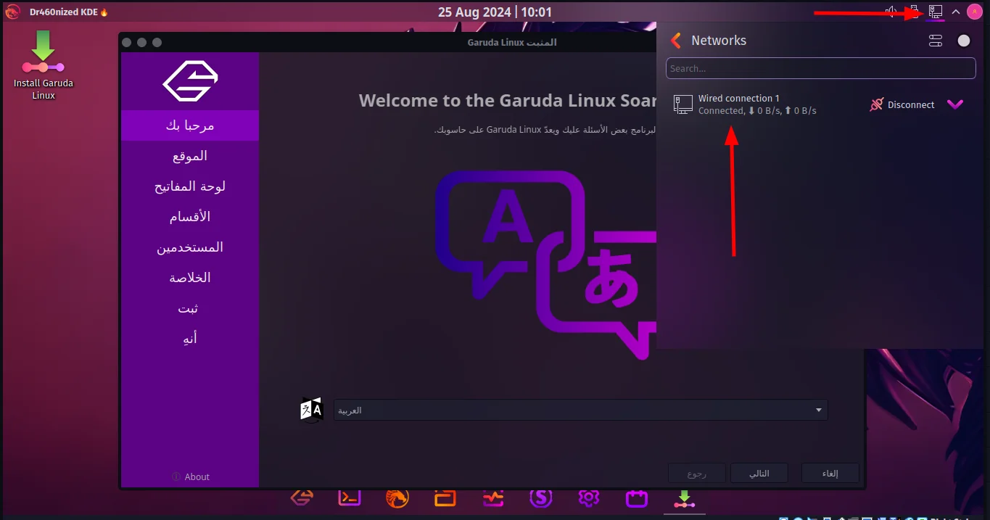
Task: Select the أنهِ step in the sidebar
Action: (x=190, y=339)
